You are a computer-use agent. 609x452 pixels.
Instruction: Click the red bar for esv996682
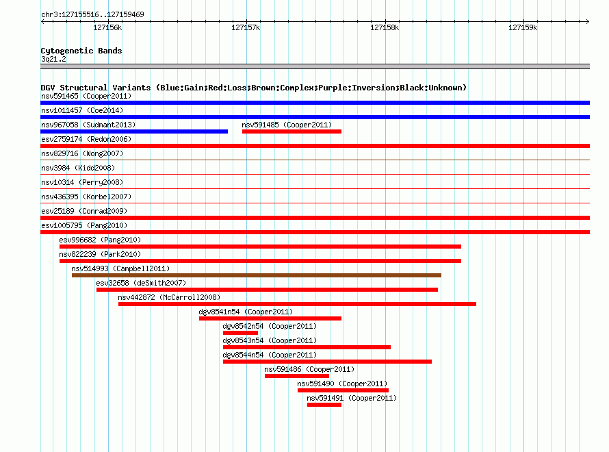[x=260, y=247]
